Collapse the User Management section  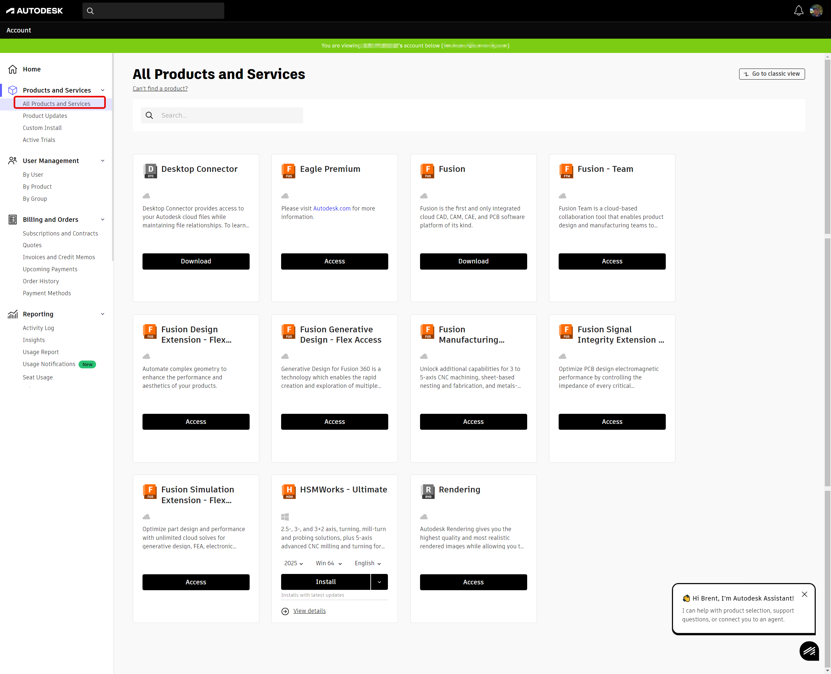tap(103, 161)
